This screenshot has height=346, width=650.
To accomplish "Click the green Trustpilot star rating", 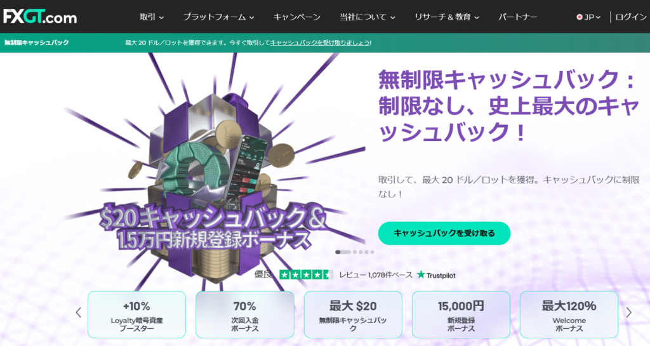I will click(x=306, y=275).
